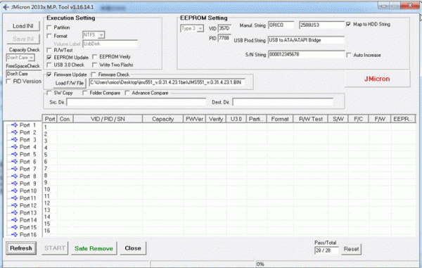Screen dimensions: 422x268
Task: Click the USB icon for Port 9
Action: pos(14,184)
